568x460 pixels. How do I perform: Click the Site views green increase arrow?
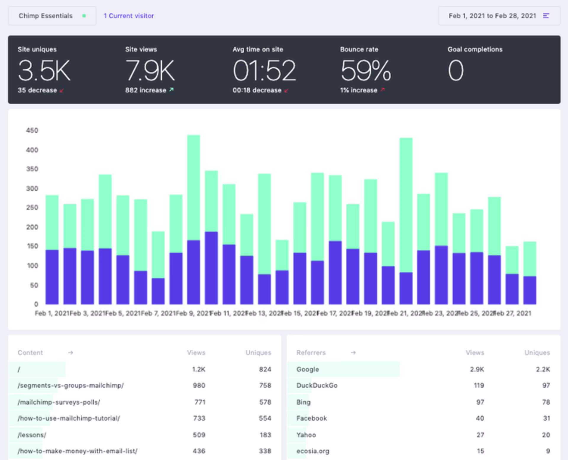click(x=171, y=90)
